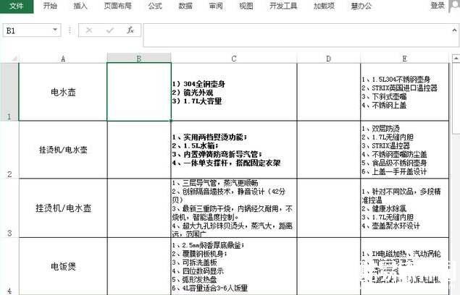Switch to the 审阅 ribbon tab
Screen dimensions: 460x295
216,6
